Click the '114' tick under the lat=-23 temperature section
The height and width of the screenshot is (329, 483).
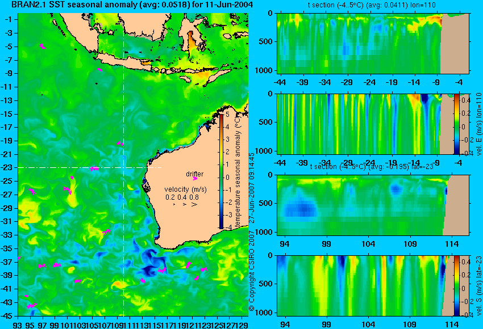452,244
